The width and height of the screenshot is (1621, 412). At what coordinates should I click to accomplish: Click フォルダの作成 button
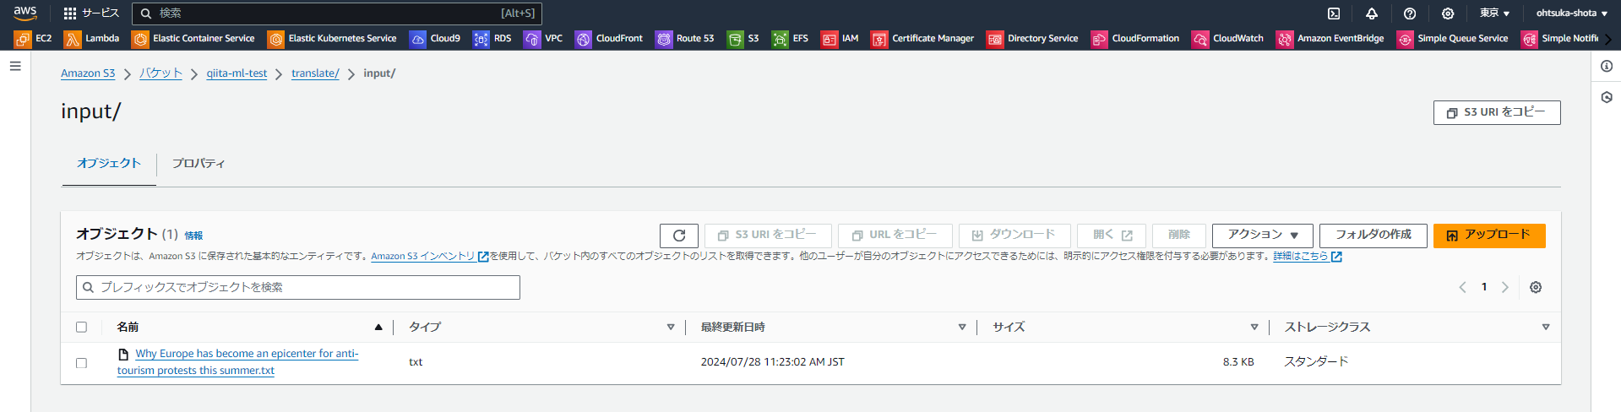[x=1373, y=236]
